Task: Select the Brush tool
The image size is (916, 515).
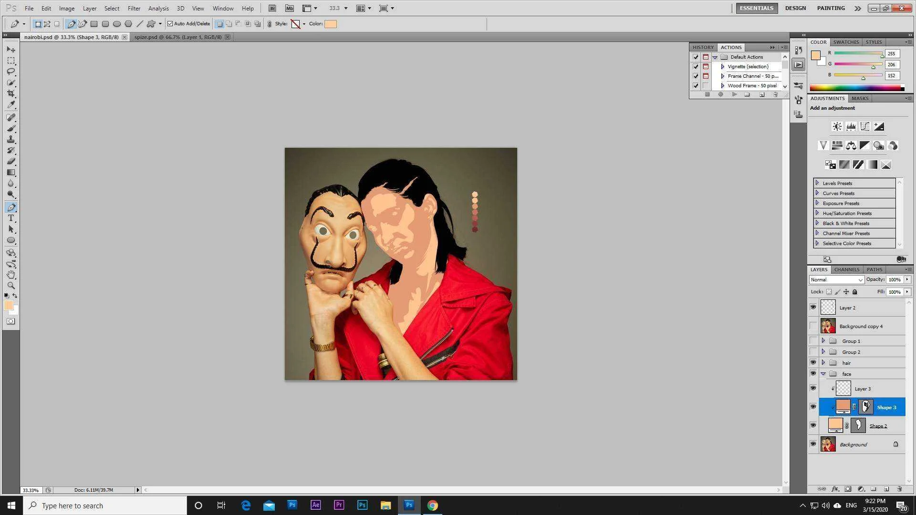Action: point(11,128)
